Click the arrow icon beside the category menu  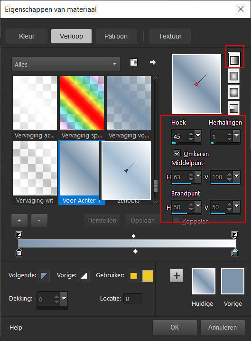click(153, 62)
